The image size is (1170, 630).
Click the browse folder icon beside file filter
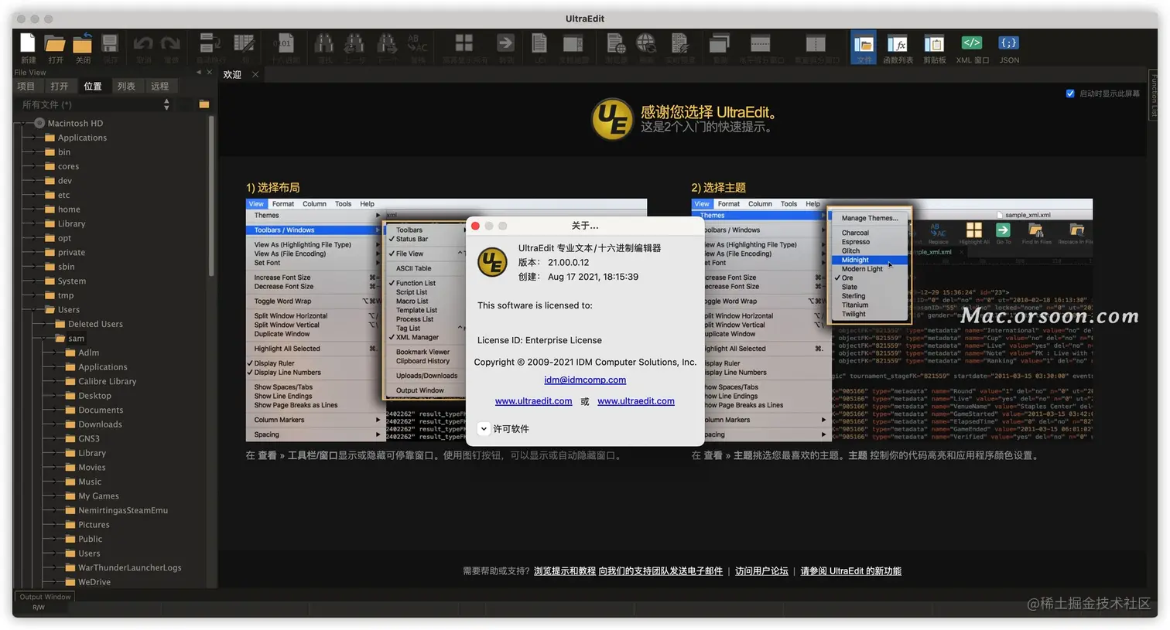point(204,104)
